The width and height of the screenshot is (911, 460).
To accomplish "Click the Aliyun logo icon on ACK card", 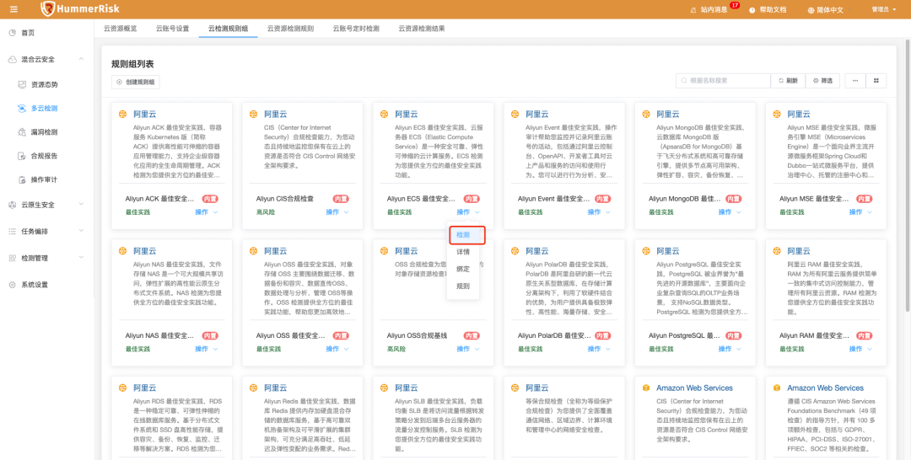I will [x=122, y=115].
